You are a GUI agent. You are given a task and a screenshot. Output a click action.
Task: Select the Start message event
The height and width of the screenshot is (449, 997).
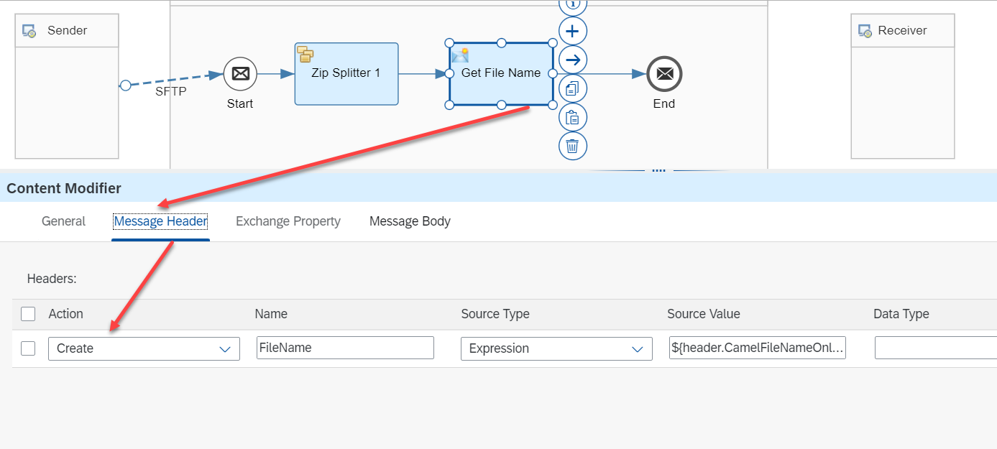tap(239, 73)
